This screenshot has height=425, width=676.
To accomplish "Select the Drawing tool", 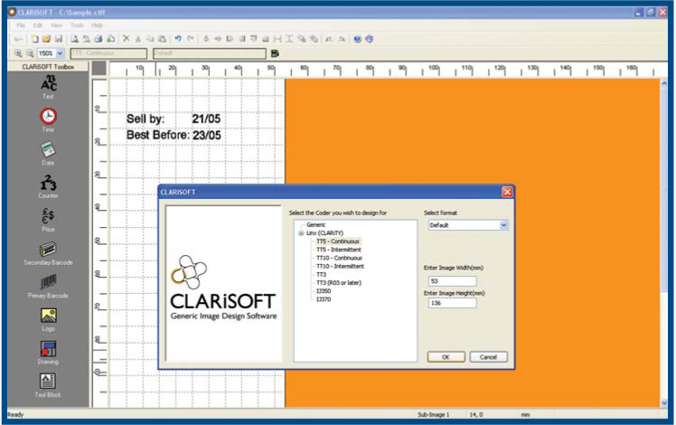I will [x=48, y=353].
